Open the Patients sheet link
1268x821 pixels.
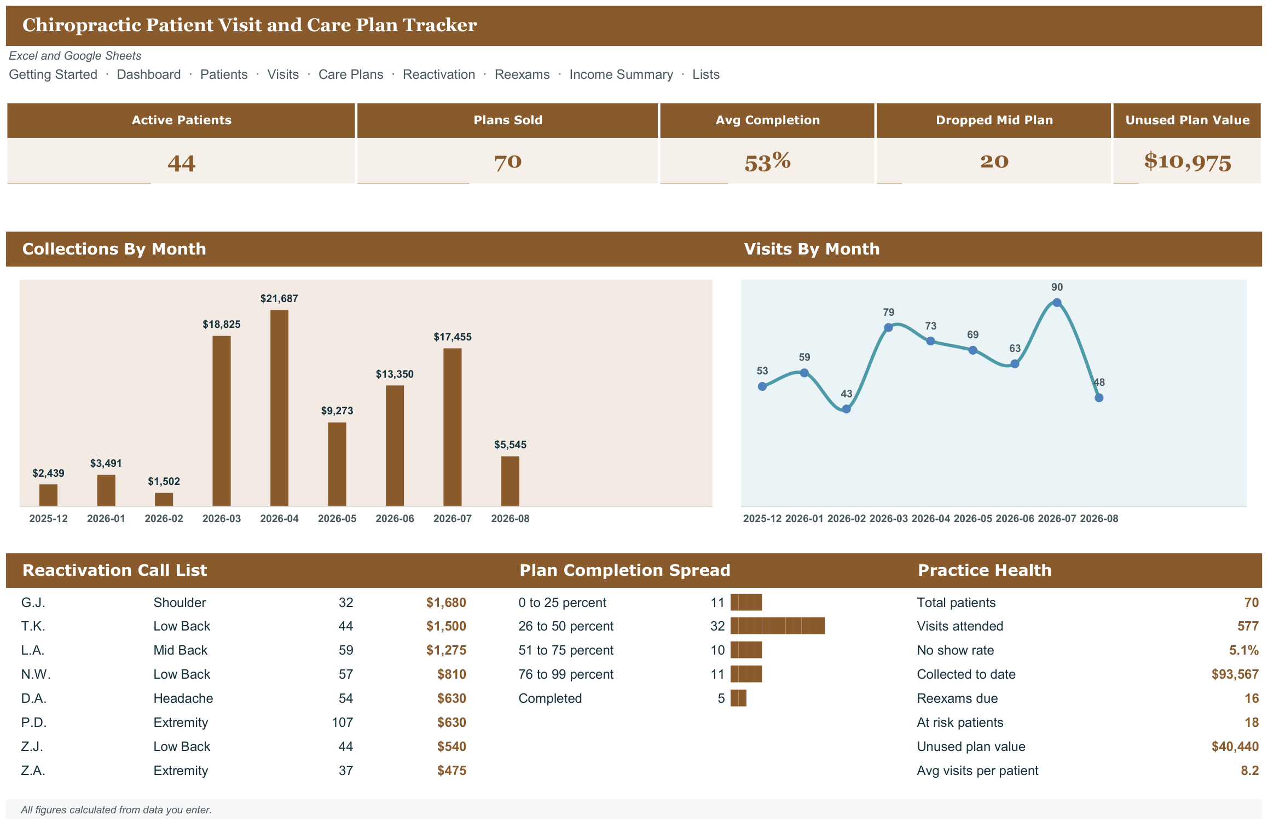224,74
